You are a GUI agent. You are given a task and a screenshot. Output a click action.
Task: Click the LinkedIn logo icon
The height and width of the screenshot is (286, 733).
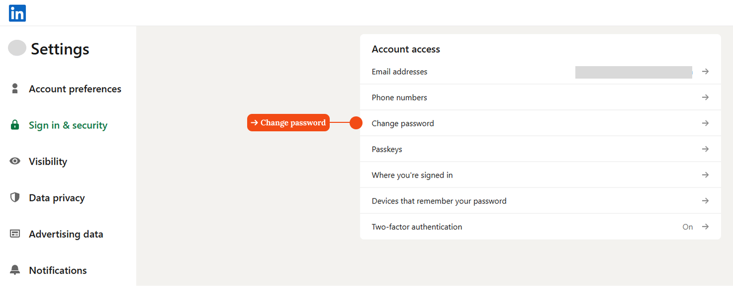click(x=17, y=13)
